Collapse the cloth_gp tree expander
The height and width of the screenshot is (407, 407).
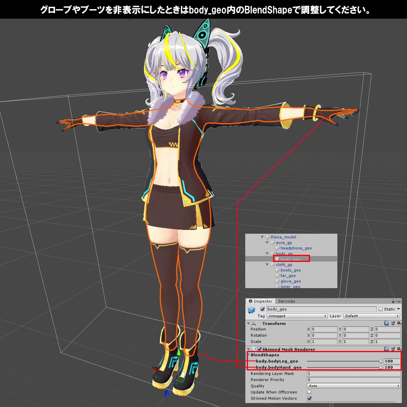[267, 265]
